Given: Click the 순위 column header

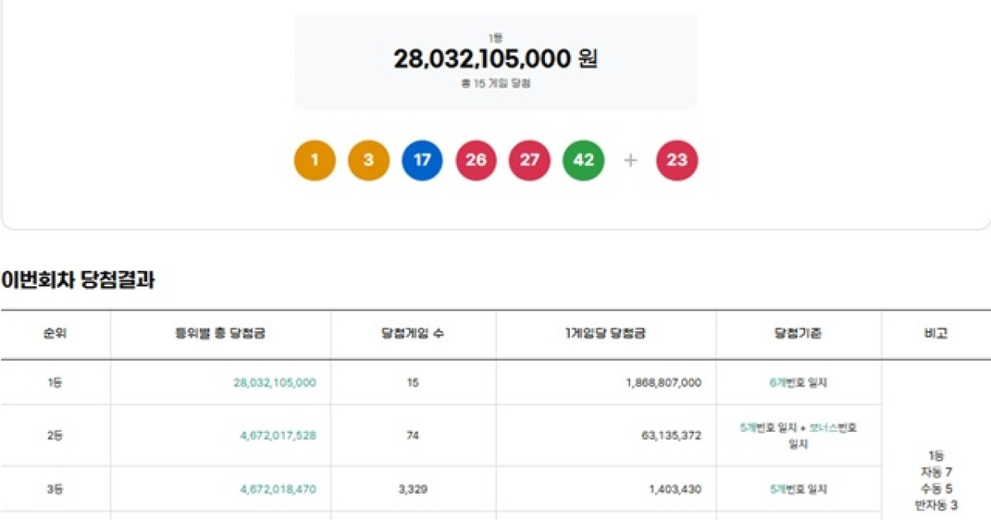Looking at the screenshot, I should [54, 332].
